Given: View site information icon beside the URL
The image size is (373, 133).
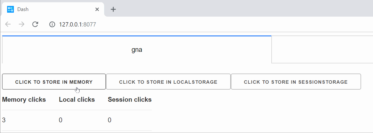Looking at the screenshot, I should tap(52, 25).
